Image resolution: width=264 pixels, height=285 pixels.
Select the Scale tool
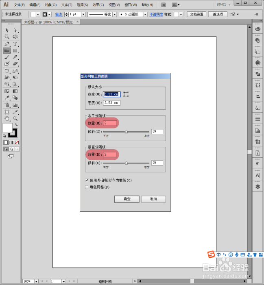[x=15, y=71]
